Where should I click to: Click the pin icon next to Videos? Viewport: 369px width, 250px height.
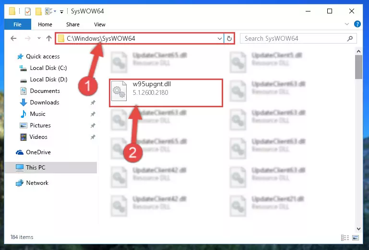93,137
